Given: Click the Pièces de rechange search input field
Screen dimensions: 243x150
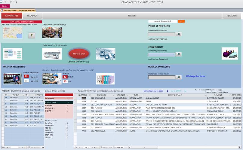Looking at the screenshot, I should click(x=161, y=34).
